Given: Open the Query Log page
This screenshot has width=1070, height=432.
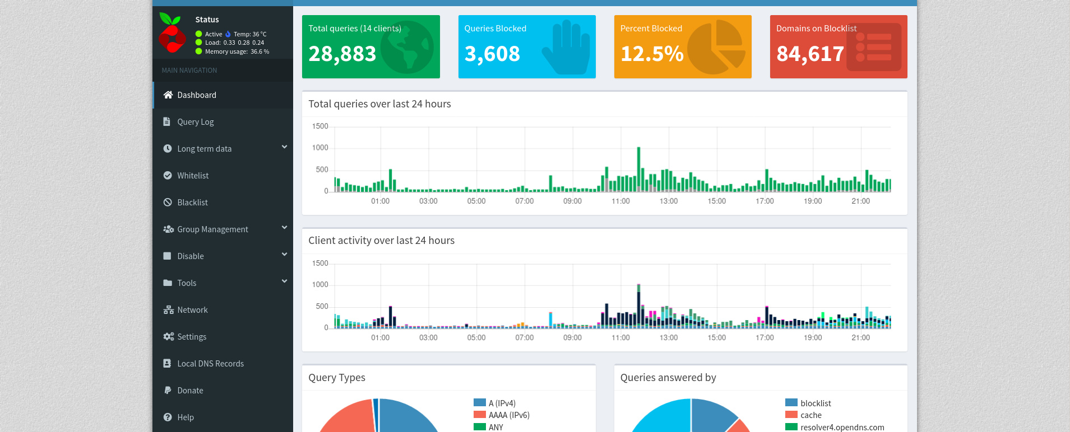Looking at the screenshot, I should 223,122.
